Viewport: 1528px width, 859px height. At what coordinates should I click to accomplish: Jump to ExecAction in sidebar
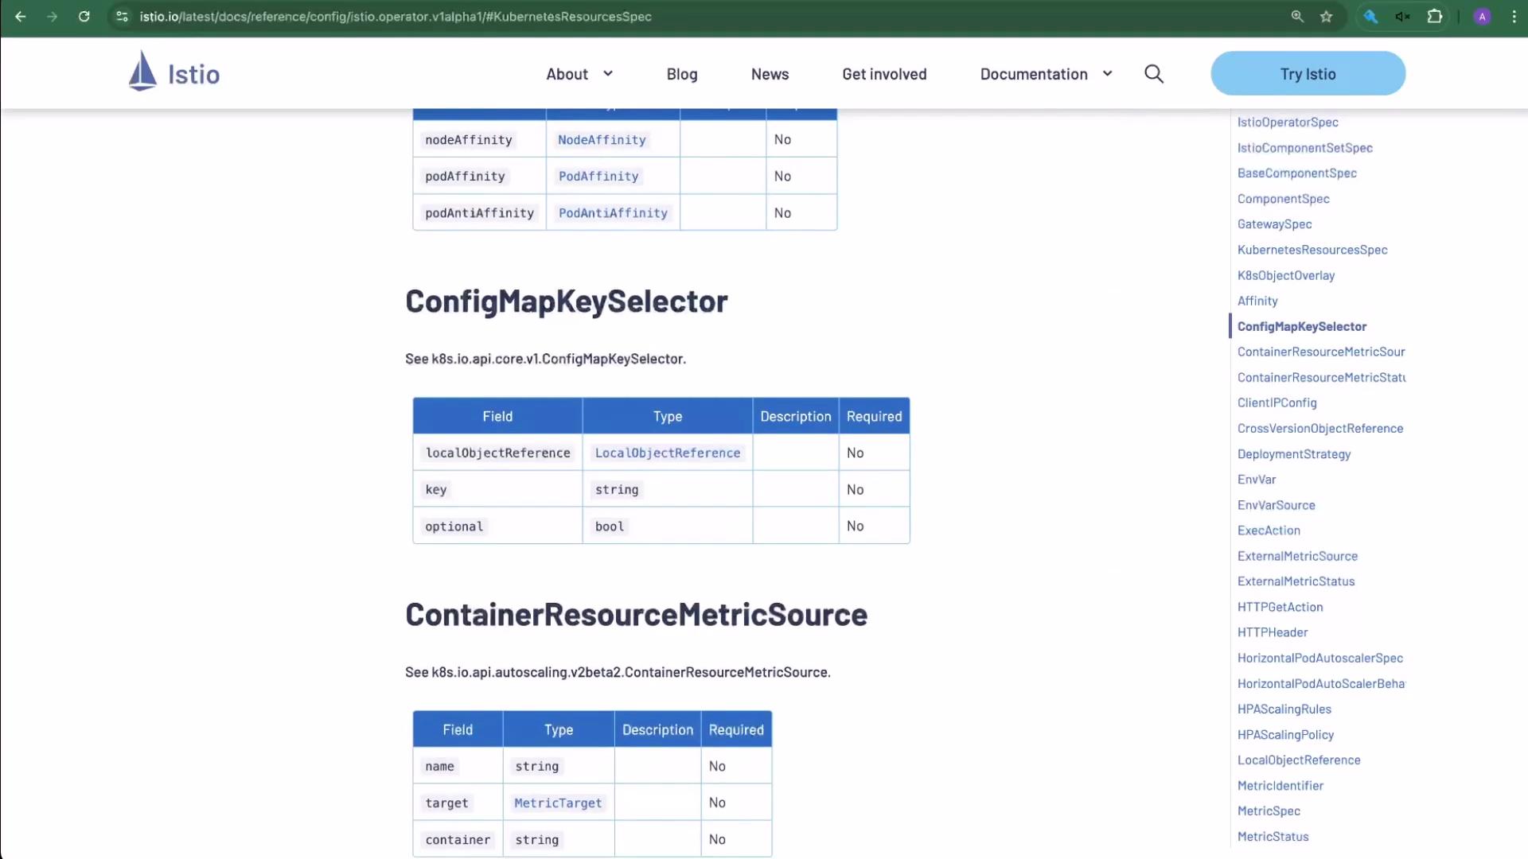pos(1269,531)
